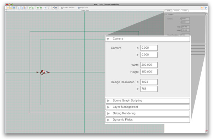The width and height of the screenshot is (213, 140).
Task: Switch to the Edit tab
Action: 168,11
